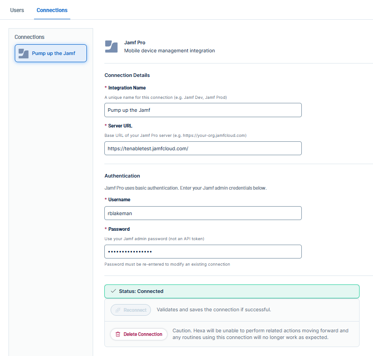
Task: Click the Jamf Pro title text
Action: 135,42
